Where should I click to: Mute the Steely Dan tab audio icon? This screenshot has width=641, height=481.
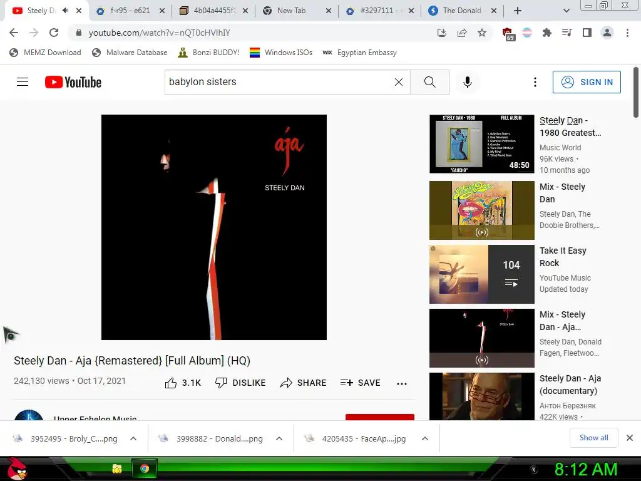pos(65,11)
